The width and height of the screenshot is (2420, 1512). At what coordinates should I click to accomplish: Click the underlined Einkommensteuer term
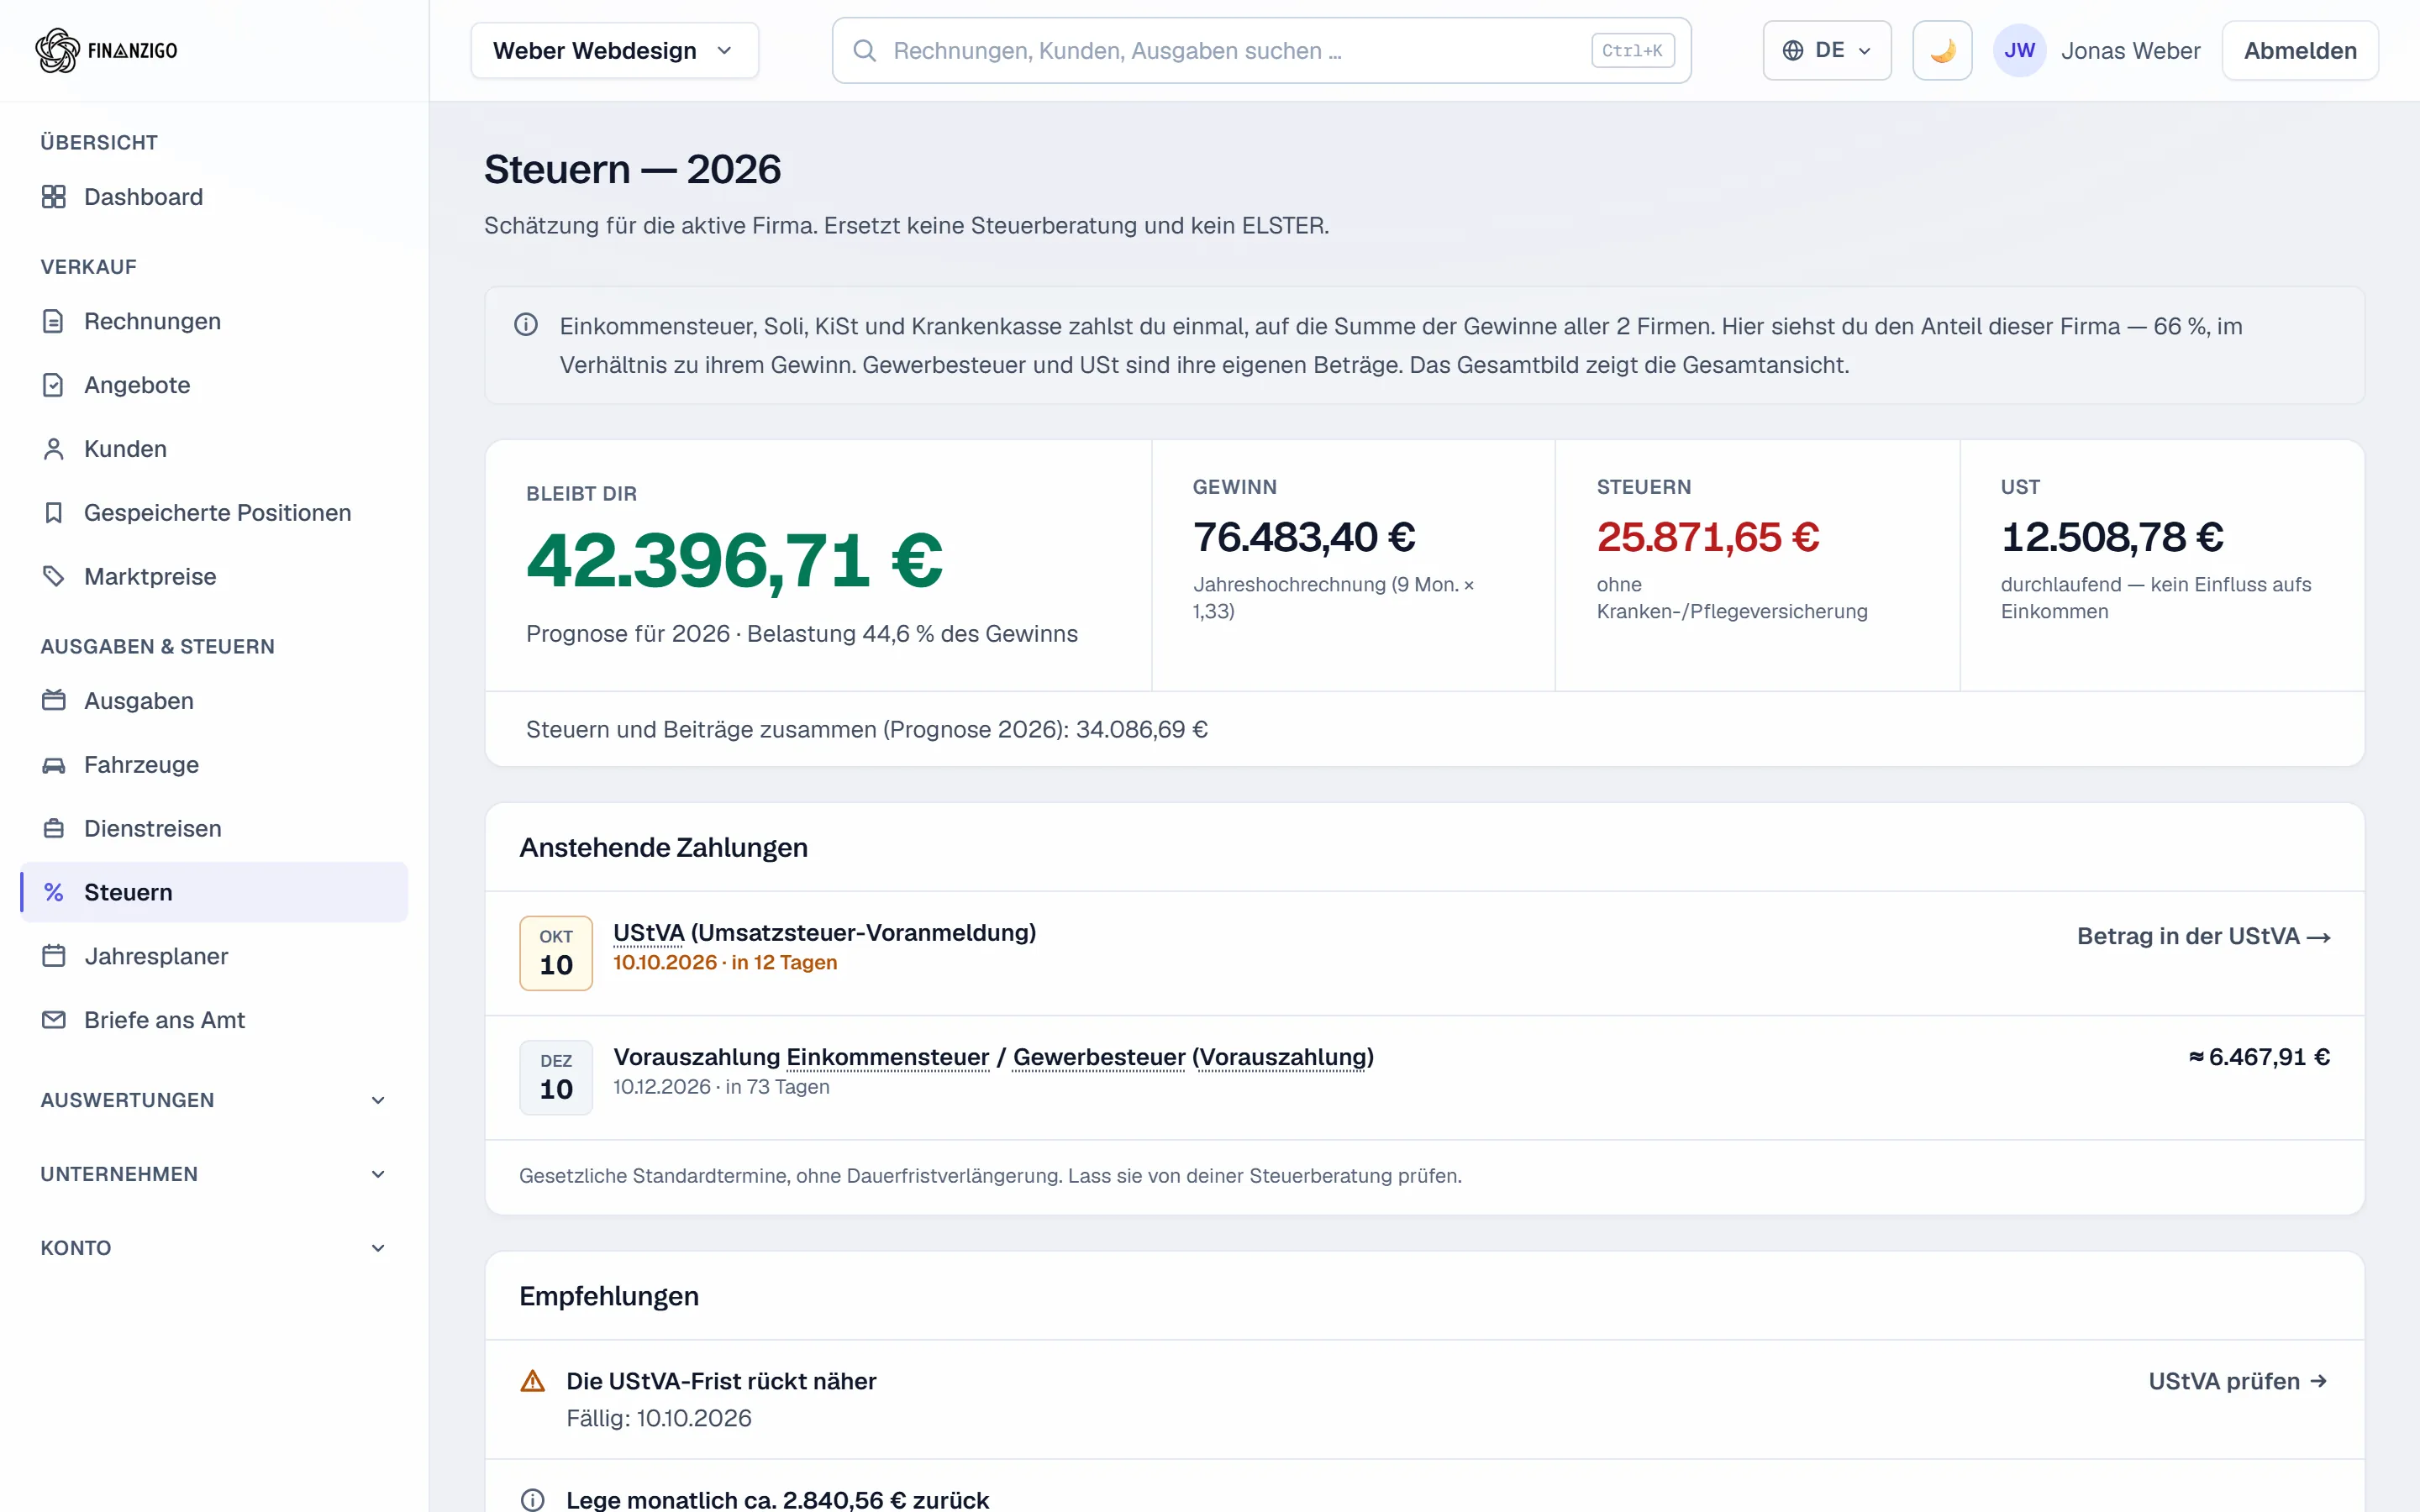[888, 1057]
